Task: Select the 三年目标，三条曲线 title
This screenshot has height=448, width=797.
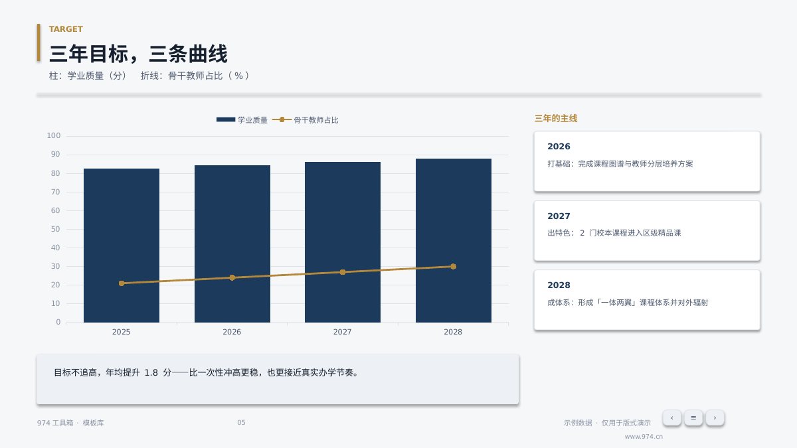Action: [138, 54]
